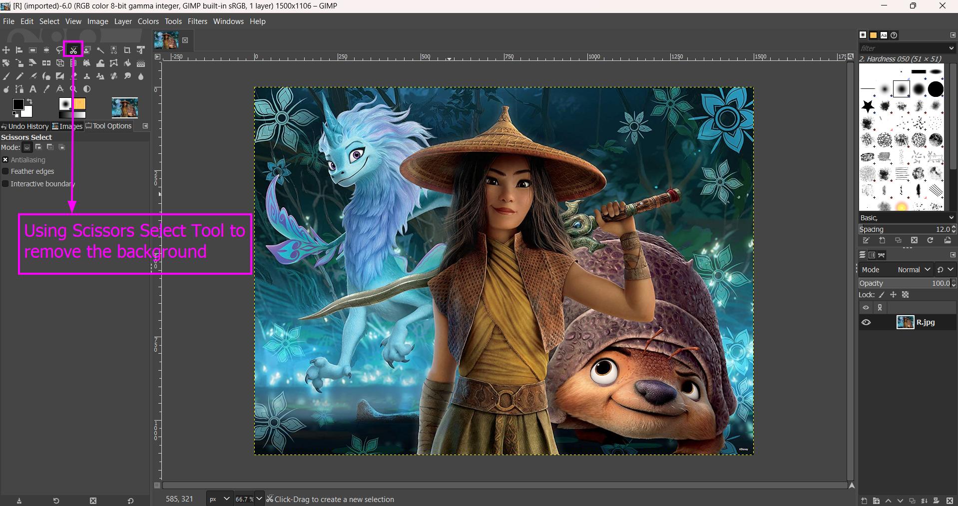Set mode to Intersect with current selection
Screen dimensions: 958x506
tap(62, 147)
